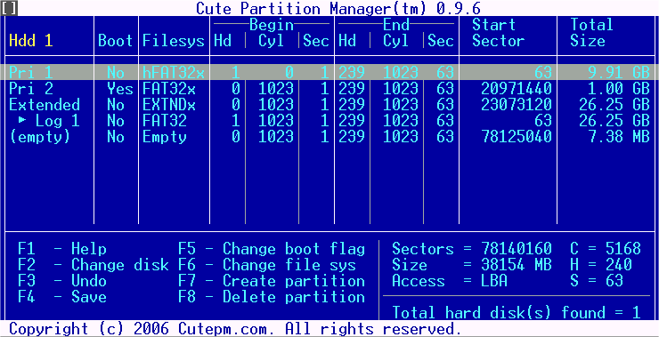Click F8 Delete partition command
Image resolution: width=659 pixels, height=337 pixels.
272,297
